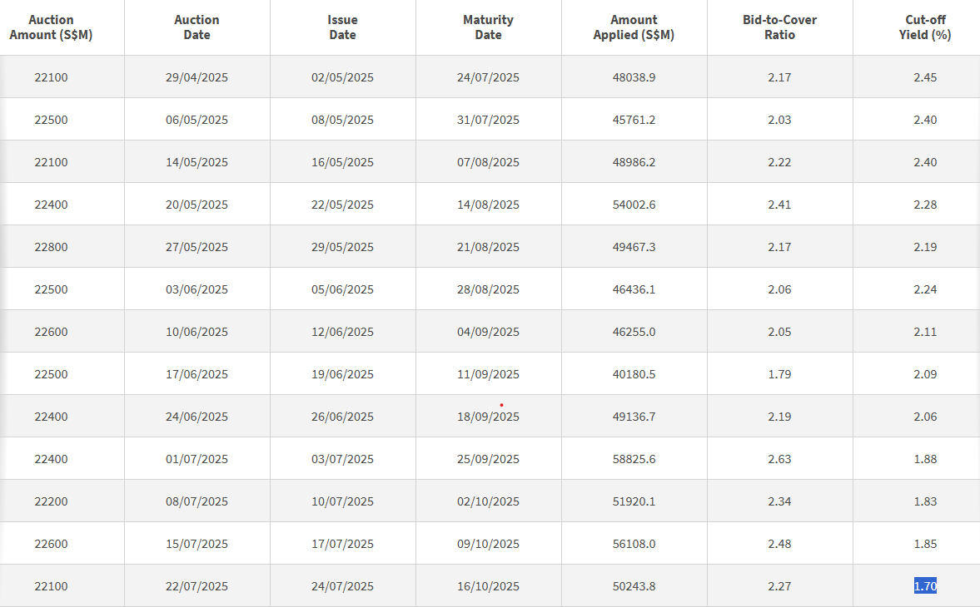Viewport: 980px width, 607px height.
Task: Click issue date 02/05/2025
Action: (x=342, y=77)
